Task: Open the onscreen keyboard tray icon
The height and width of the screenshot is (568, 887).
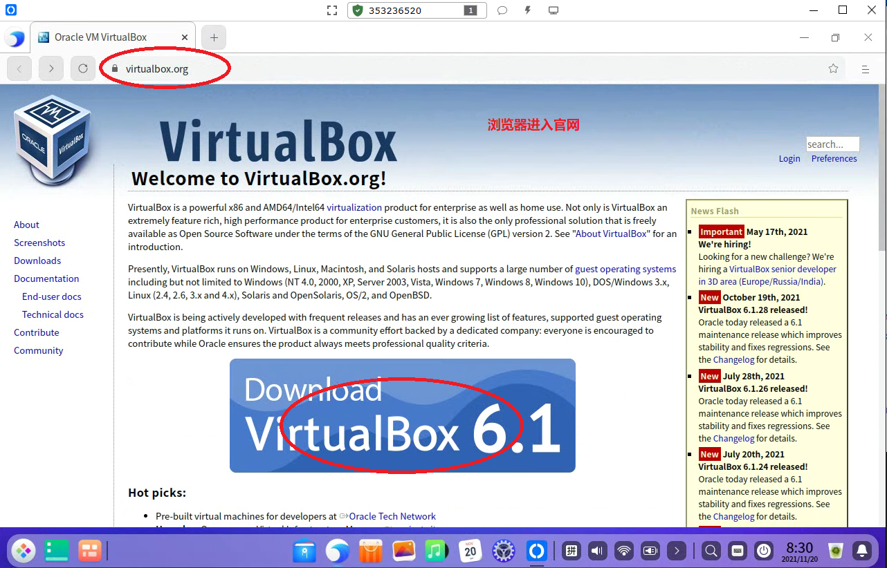Action: click(737, 551)
